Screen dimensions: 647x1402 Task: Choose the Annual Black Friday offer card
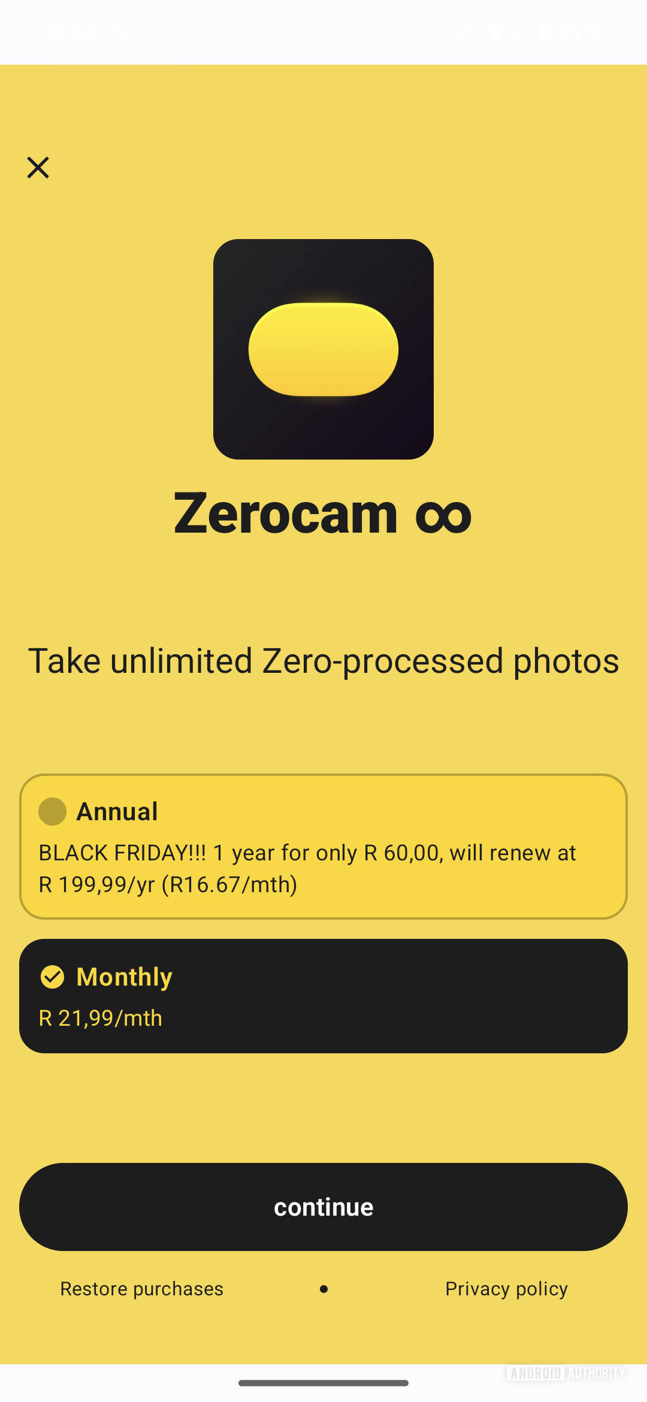(x=323, y=847)
